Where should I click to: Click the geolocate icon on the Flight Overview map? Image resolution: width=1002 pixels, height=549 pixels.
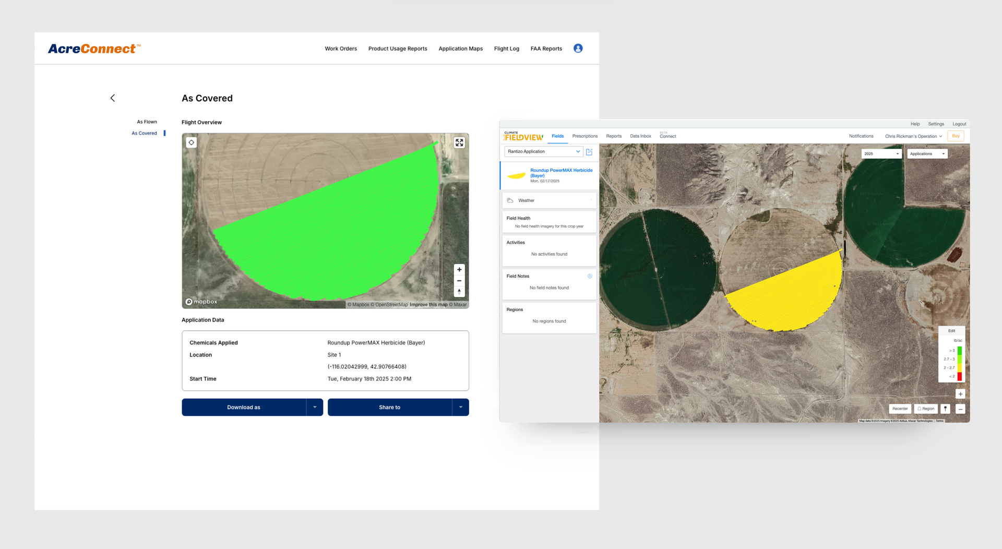tap(191, 142)
